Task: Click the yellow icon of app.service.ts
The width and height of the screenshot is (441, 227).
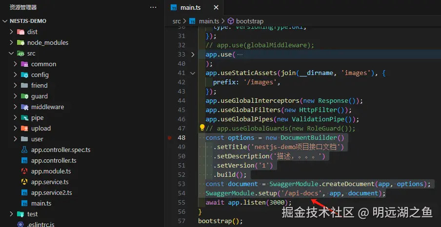Action: [24, 182]
